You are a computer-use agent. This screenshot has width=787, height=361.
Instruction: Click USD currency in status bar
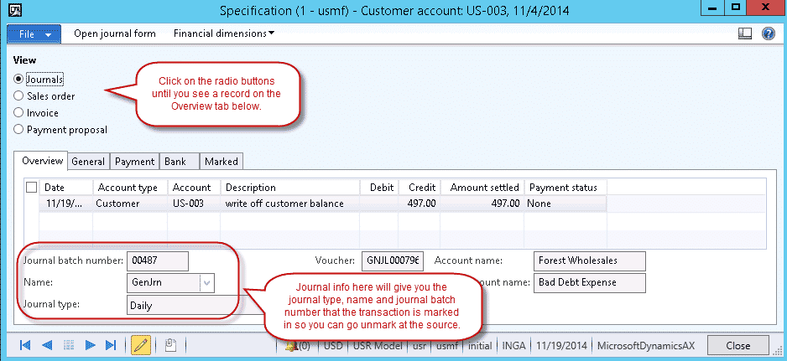(x=333, y=345)
